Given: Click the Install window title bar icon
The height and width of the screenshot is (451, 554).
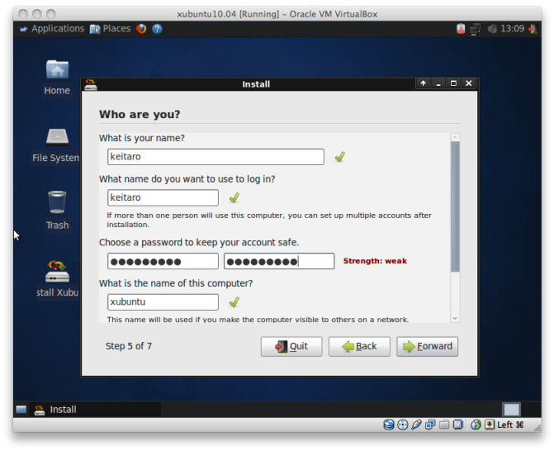Looking at the screenshot, I should [x=91, y=84].
